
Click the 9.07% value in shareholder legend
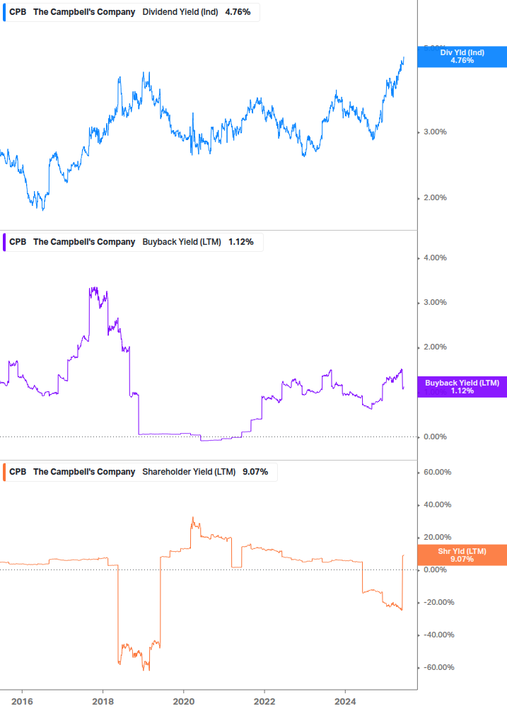point(255,472)
